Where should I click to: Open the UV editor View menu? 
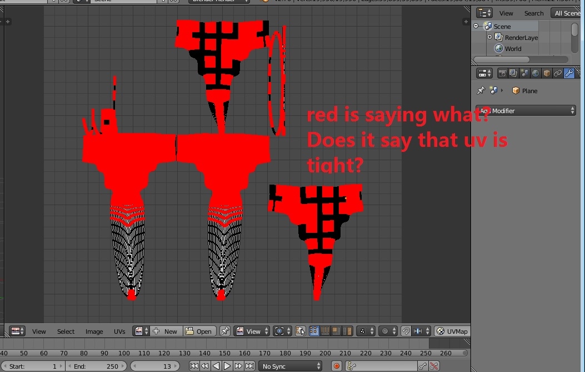click(x=39, y=332)
